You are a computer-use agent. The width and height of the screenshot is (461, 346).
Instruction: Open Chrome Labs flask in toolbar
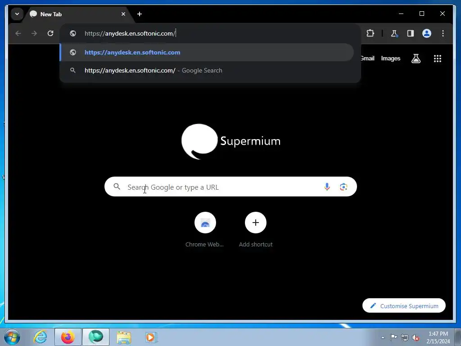[x=394, y=33]
